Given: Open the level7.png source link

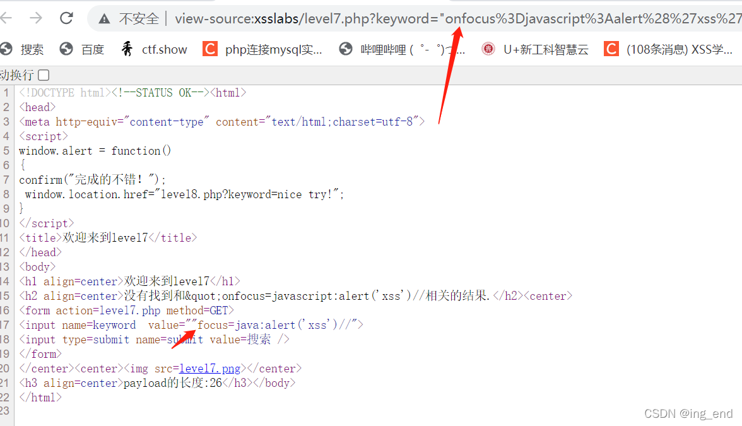Looking at the screenshot, I should [x=209, y=369].
